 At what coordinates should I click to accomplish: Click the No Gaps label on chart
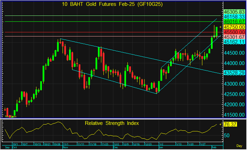coord(10,116)
